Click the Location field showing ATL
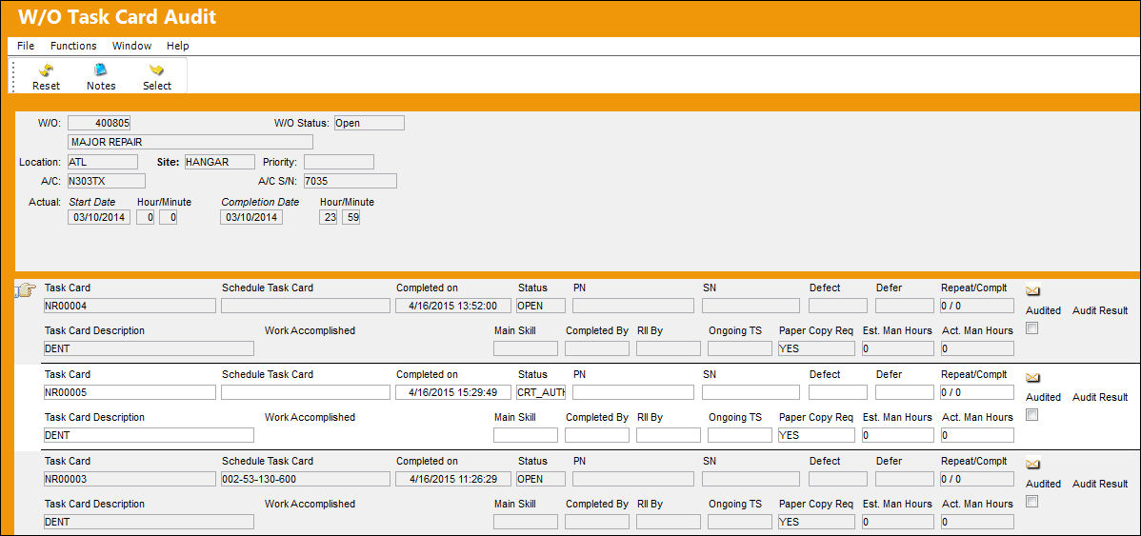 click(x=102, y=162)
